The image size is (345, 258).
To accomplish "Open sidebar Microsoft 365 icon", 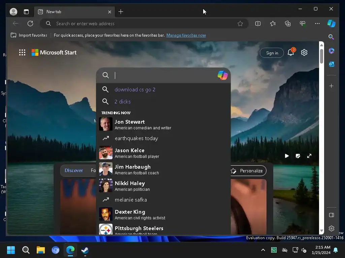I will (332, 51).
